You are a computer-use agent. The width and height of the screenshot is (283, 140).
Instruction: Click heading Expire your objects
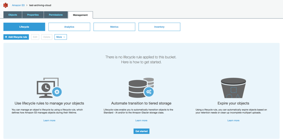point(233,103)
